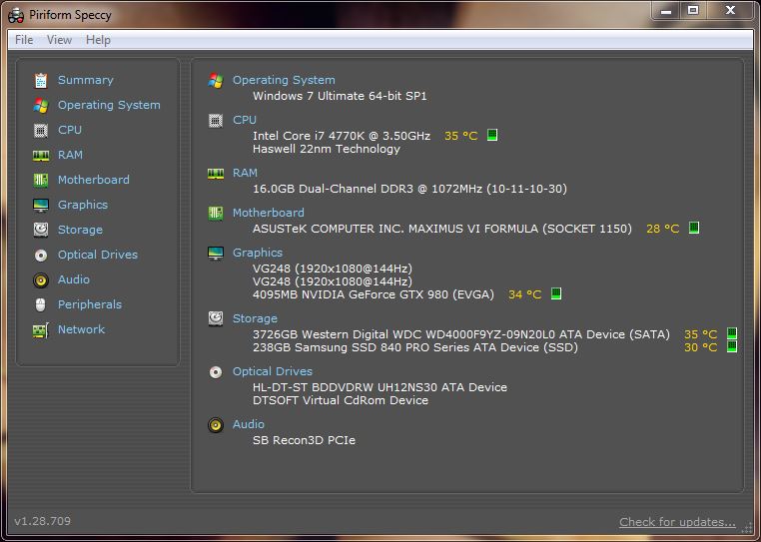Viewport: 761px width, 542px height.
Task: Click Audio heading link in summary
Action: pyautogui.click(x=248, y=424)
